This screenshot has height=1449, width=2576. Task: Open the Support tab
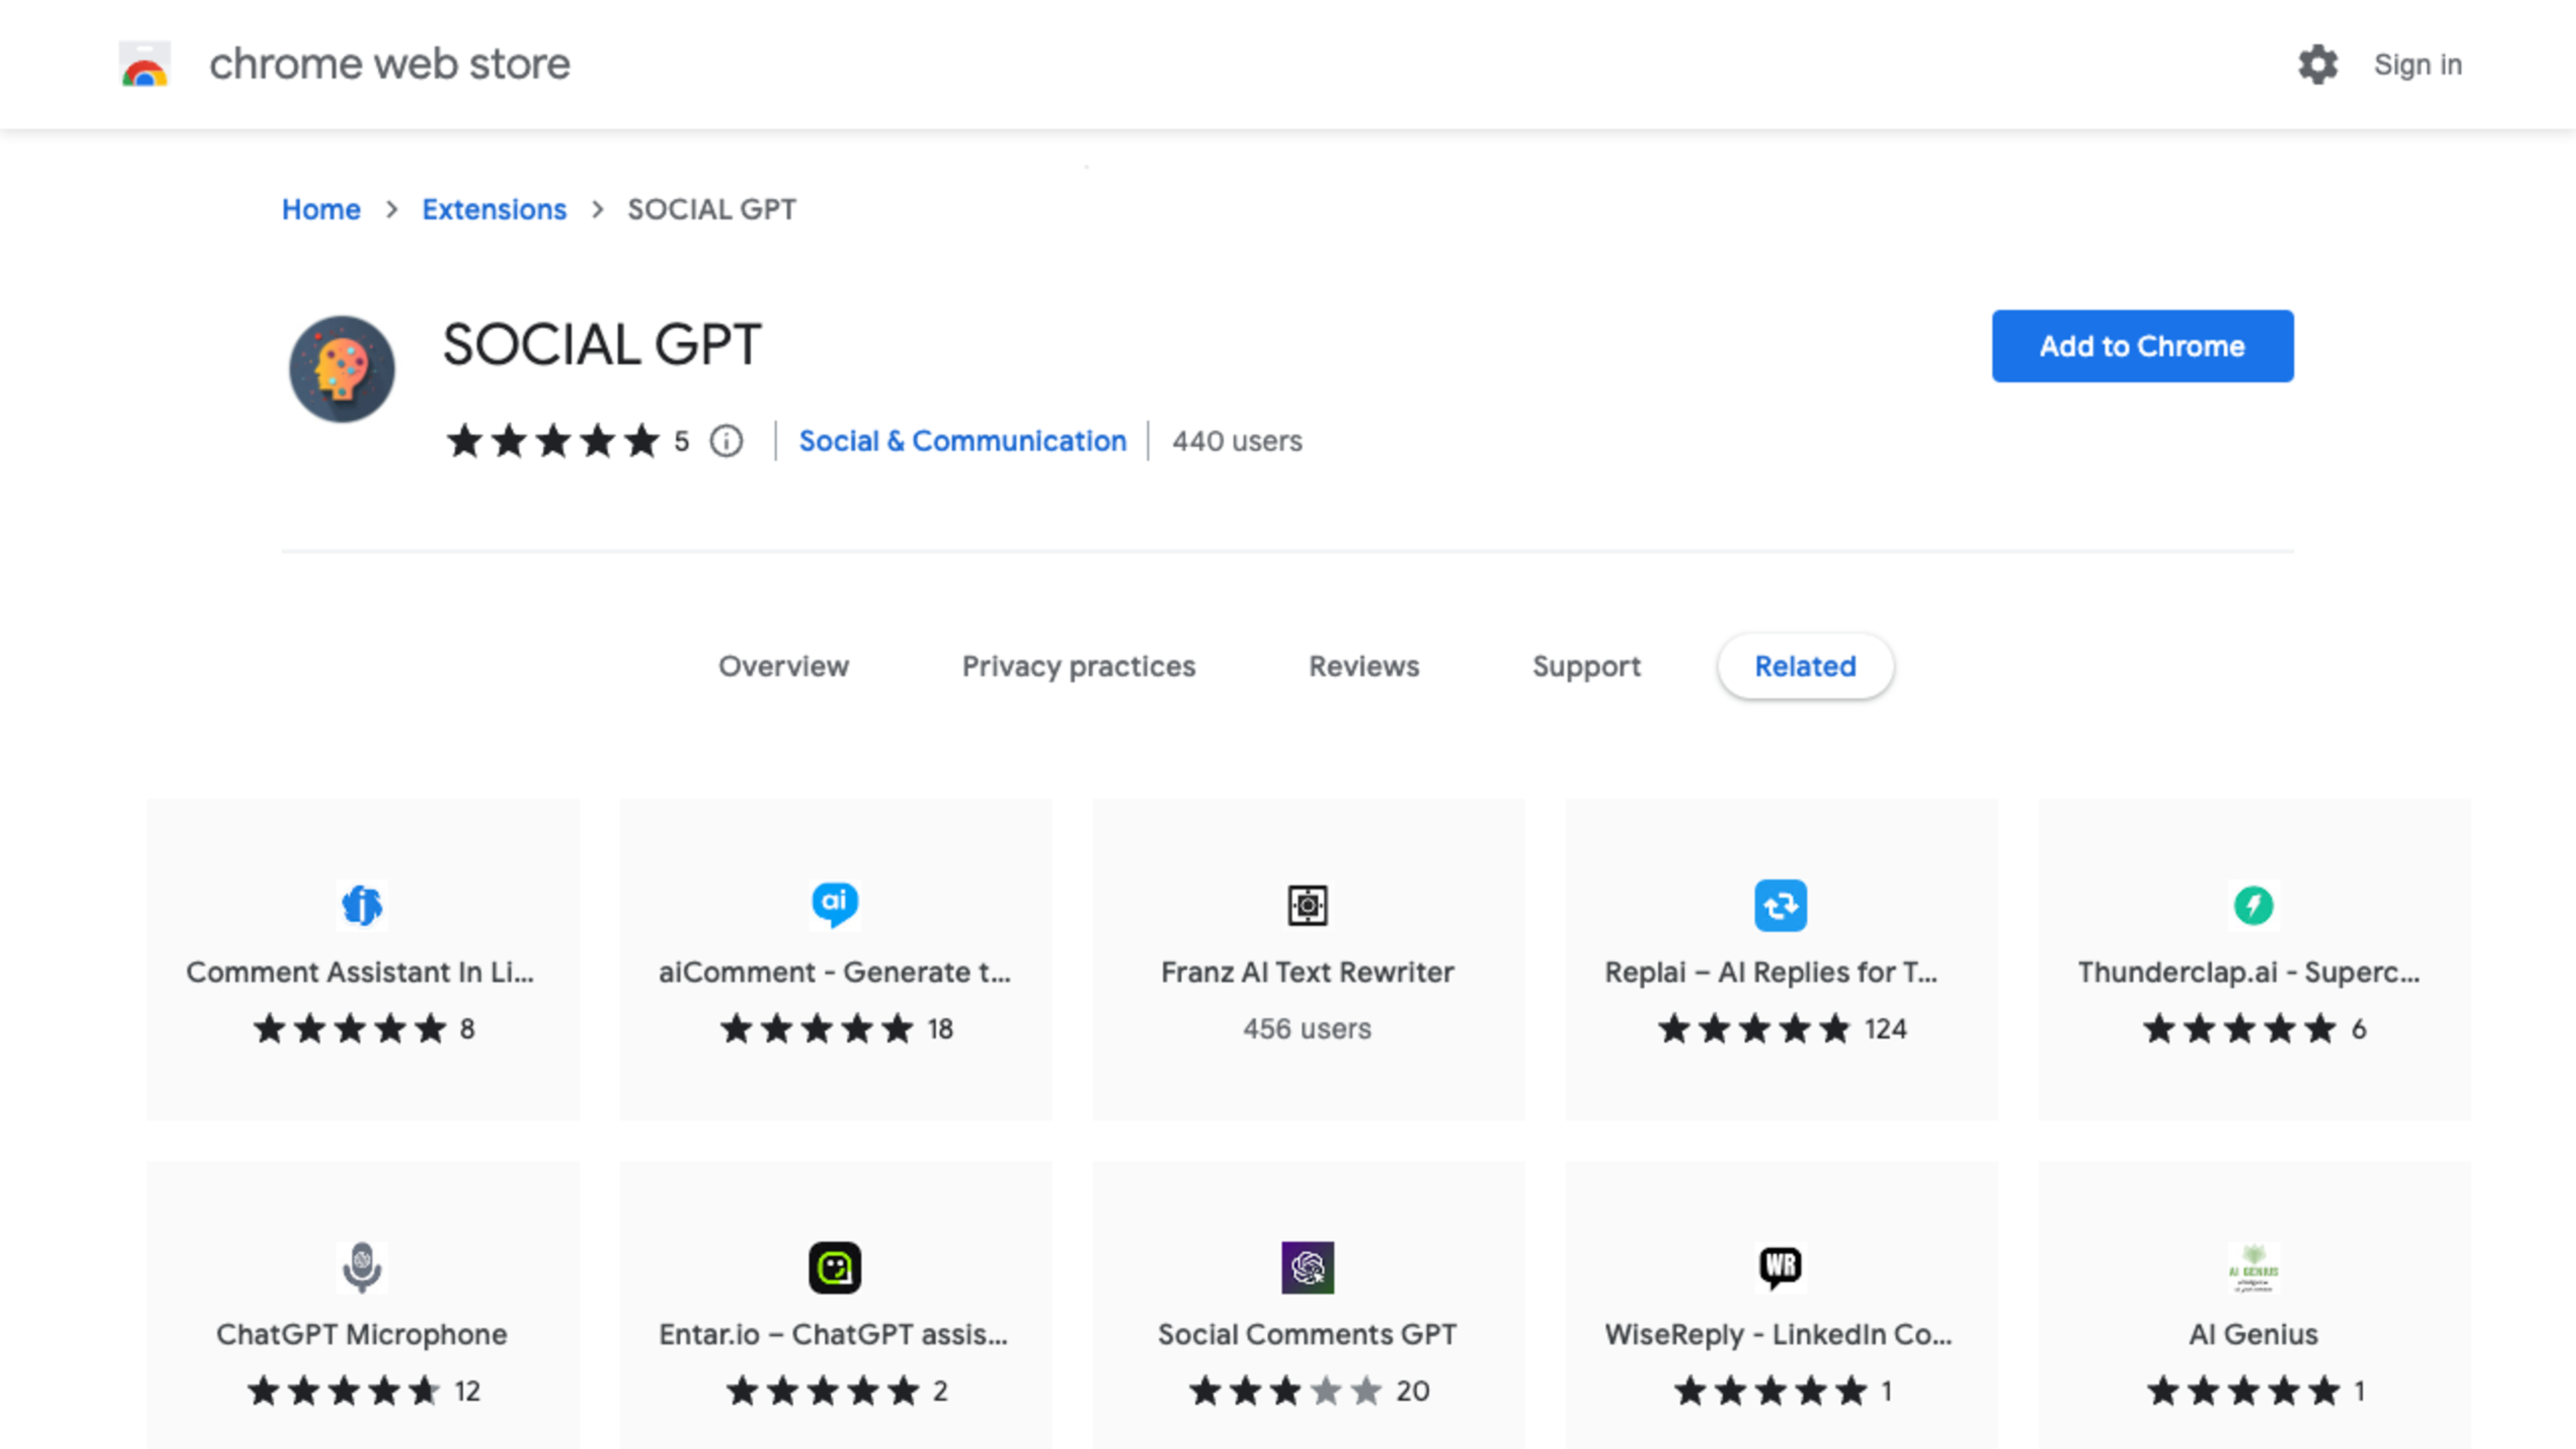click(1586, 666)
